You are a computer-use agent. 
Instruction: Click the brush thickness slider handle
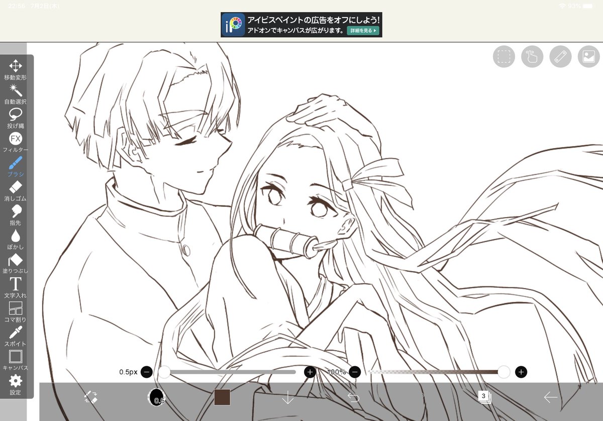165,372
